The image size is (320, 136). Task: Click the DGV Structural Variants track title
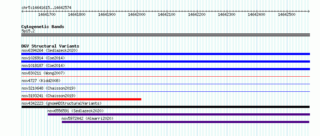coord(50,46)
